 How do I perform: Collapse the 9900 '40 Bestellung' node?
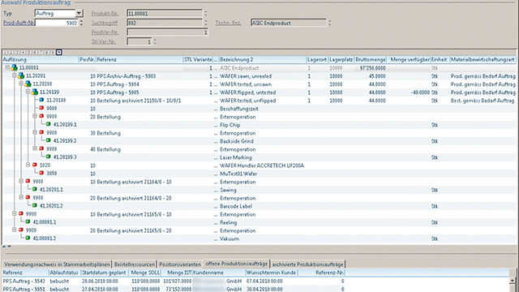point(35,148)
